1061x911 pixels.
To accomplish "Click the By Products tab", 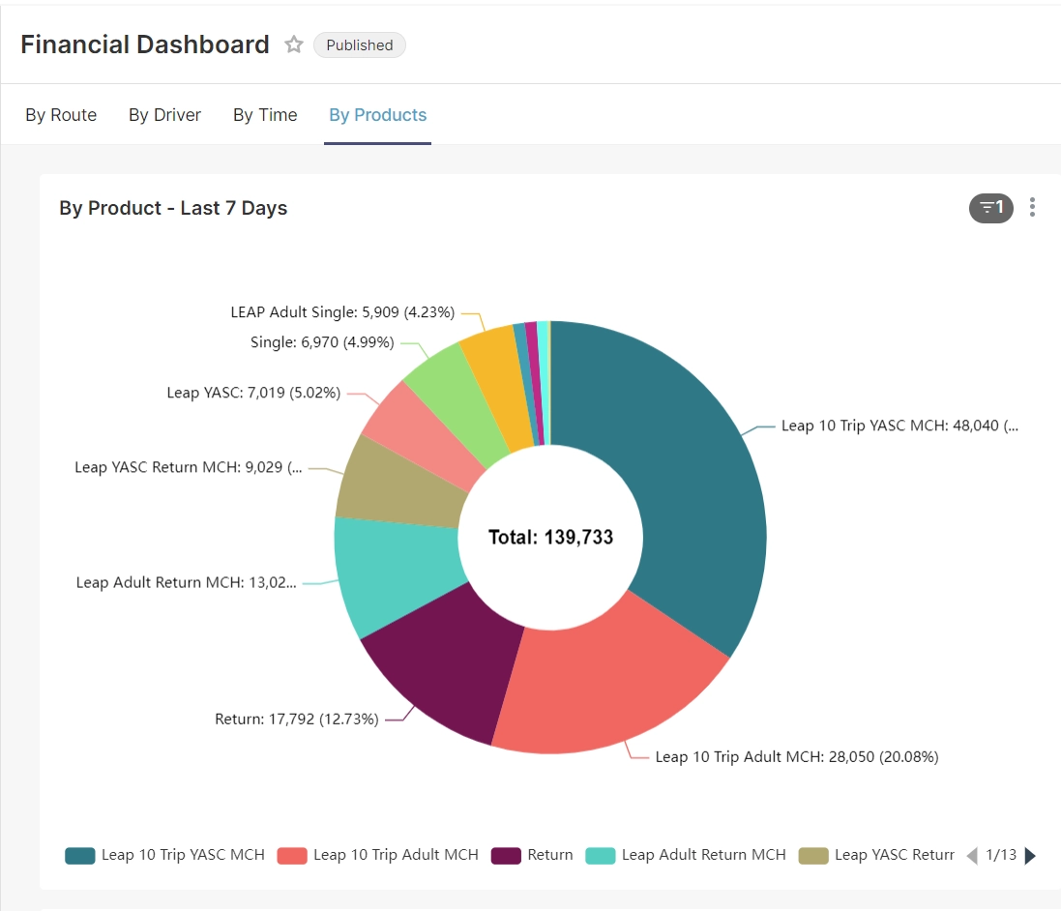I will [x=377, y=115].
